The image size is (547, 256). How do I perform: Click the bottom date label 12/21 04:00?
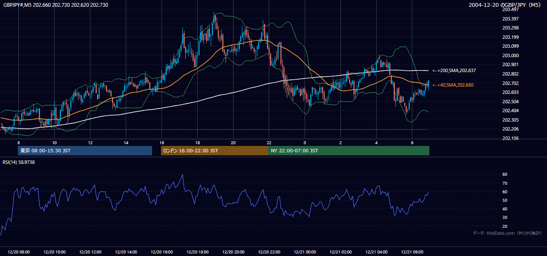(x=376, y=252)
